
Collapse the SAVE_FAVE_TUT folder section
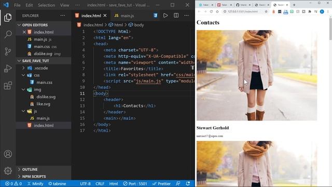click(x=19, y=61)
